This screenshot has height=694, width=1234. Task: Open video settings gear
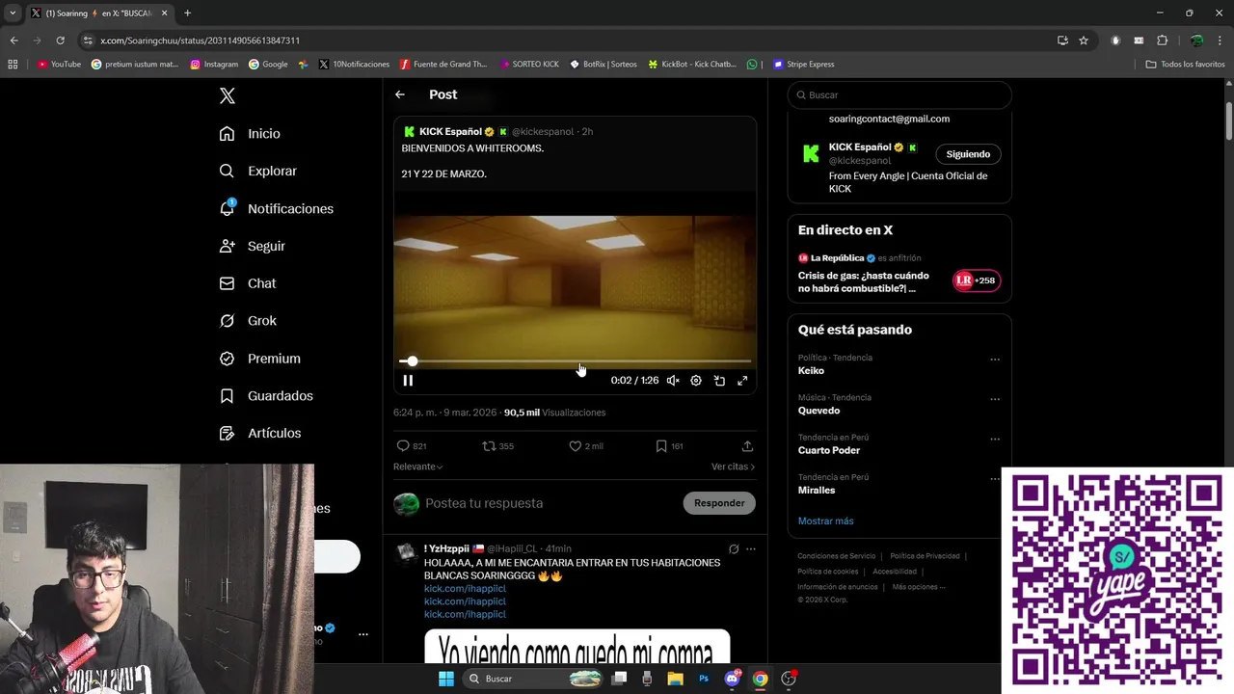pos(696,381)
